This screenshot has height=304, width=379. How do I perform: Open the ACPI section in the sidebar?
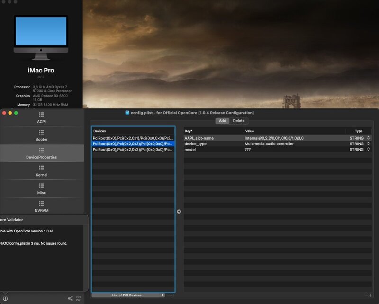click(x=42, y=118)
